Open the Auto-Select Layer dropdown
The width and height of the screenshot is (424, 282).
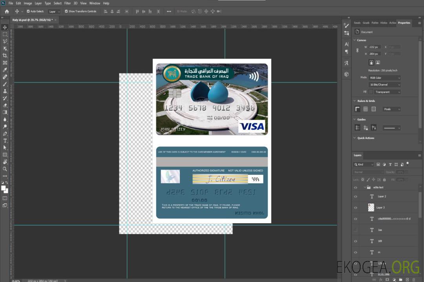(x=54, y=11)
